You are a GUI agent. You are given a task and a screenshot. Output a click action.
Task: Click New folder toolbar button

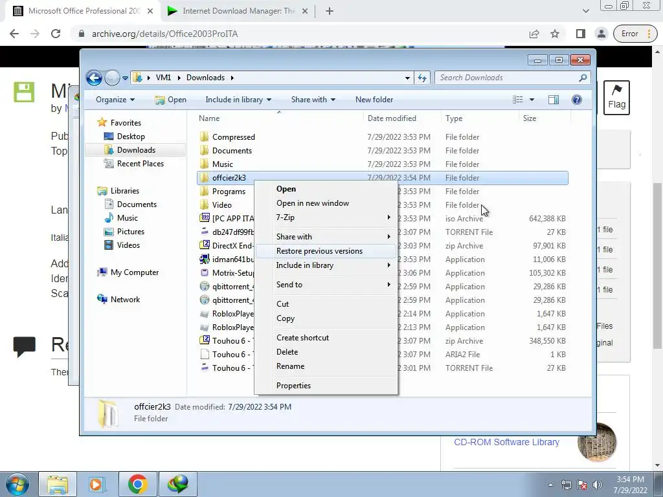tap(374, 100)
